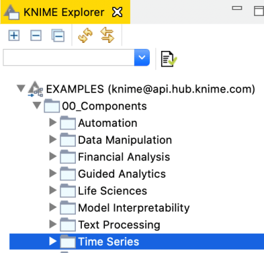The height and width of the screenshot is (253, 264).
Task: Select the Guided Analytics label
Action: click(122, 174)
